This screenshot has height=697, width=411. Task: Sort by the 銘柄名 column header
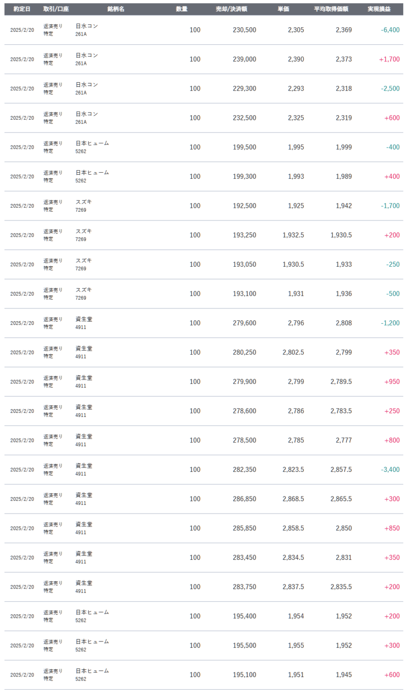pyautogui.click(x=116, y=9)
